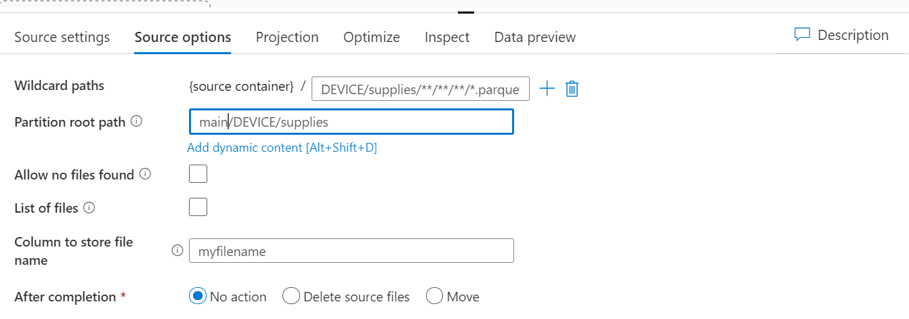Click the Description speech bubble icon
This screenshot has width=909, height=319.
coord(802,35)
